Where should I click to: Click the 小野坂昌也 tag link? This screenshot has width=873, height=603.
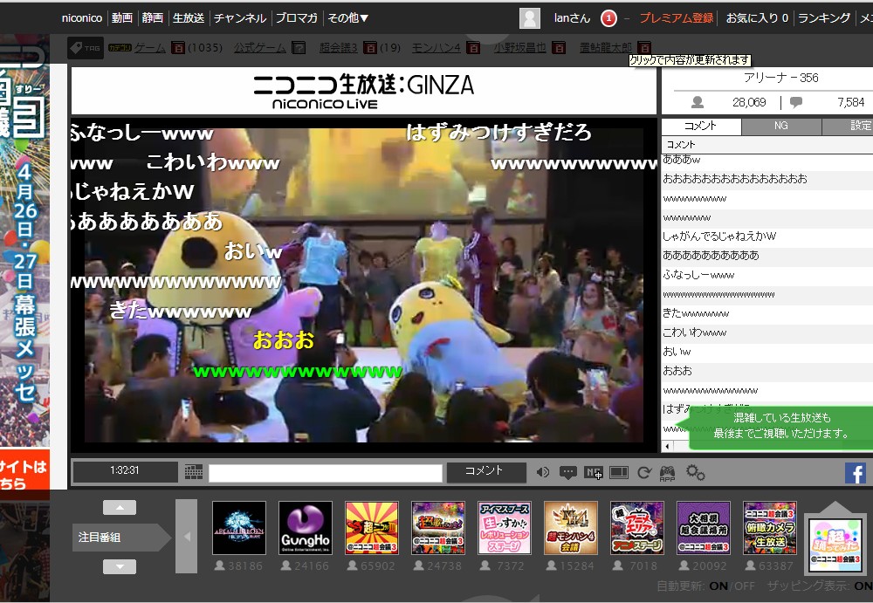tap(520, 48)
